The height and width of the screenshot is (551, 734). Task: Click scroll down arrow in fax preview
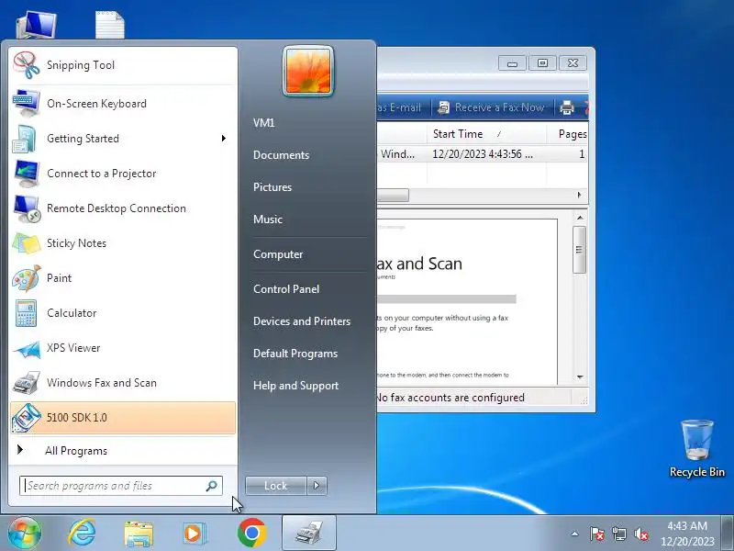coord(580,377)
